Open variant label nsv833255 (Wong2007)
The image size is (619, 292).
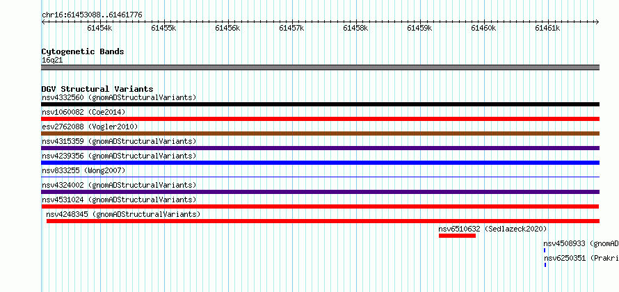click(83, 170)
